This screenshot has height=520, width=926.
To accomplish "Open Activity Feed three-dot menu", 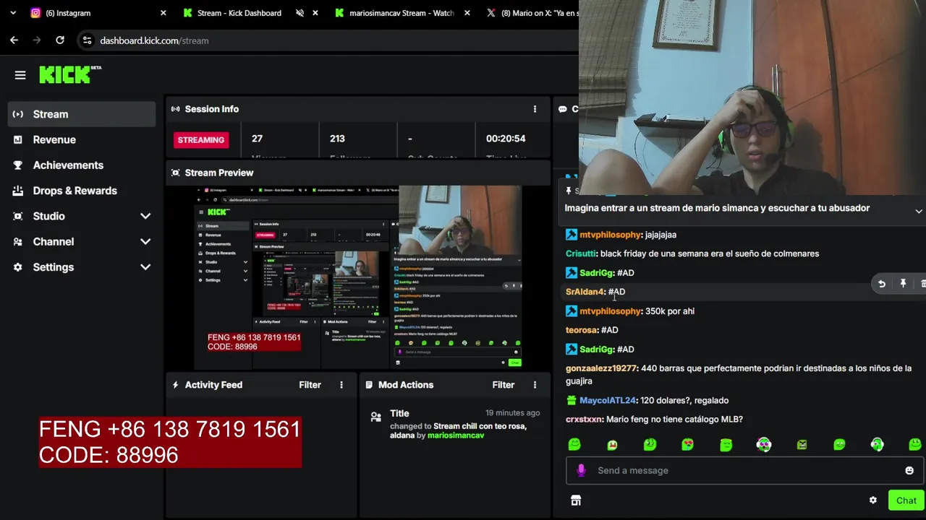I will (x=341, y=385).
